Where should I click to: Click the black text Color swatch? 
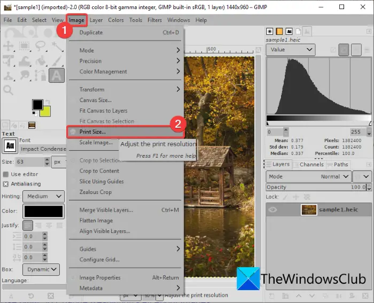44,211
